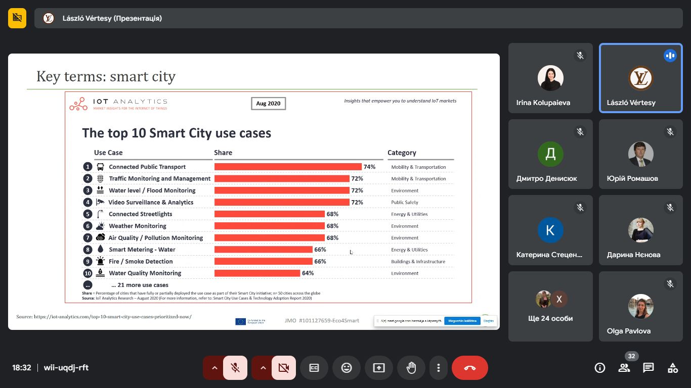Expand audio settings arrow beside microphone
The height and width of the screenshot is (388, 691).
tap(214, 368)
